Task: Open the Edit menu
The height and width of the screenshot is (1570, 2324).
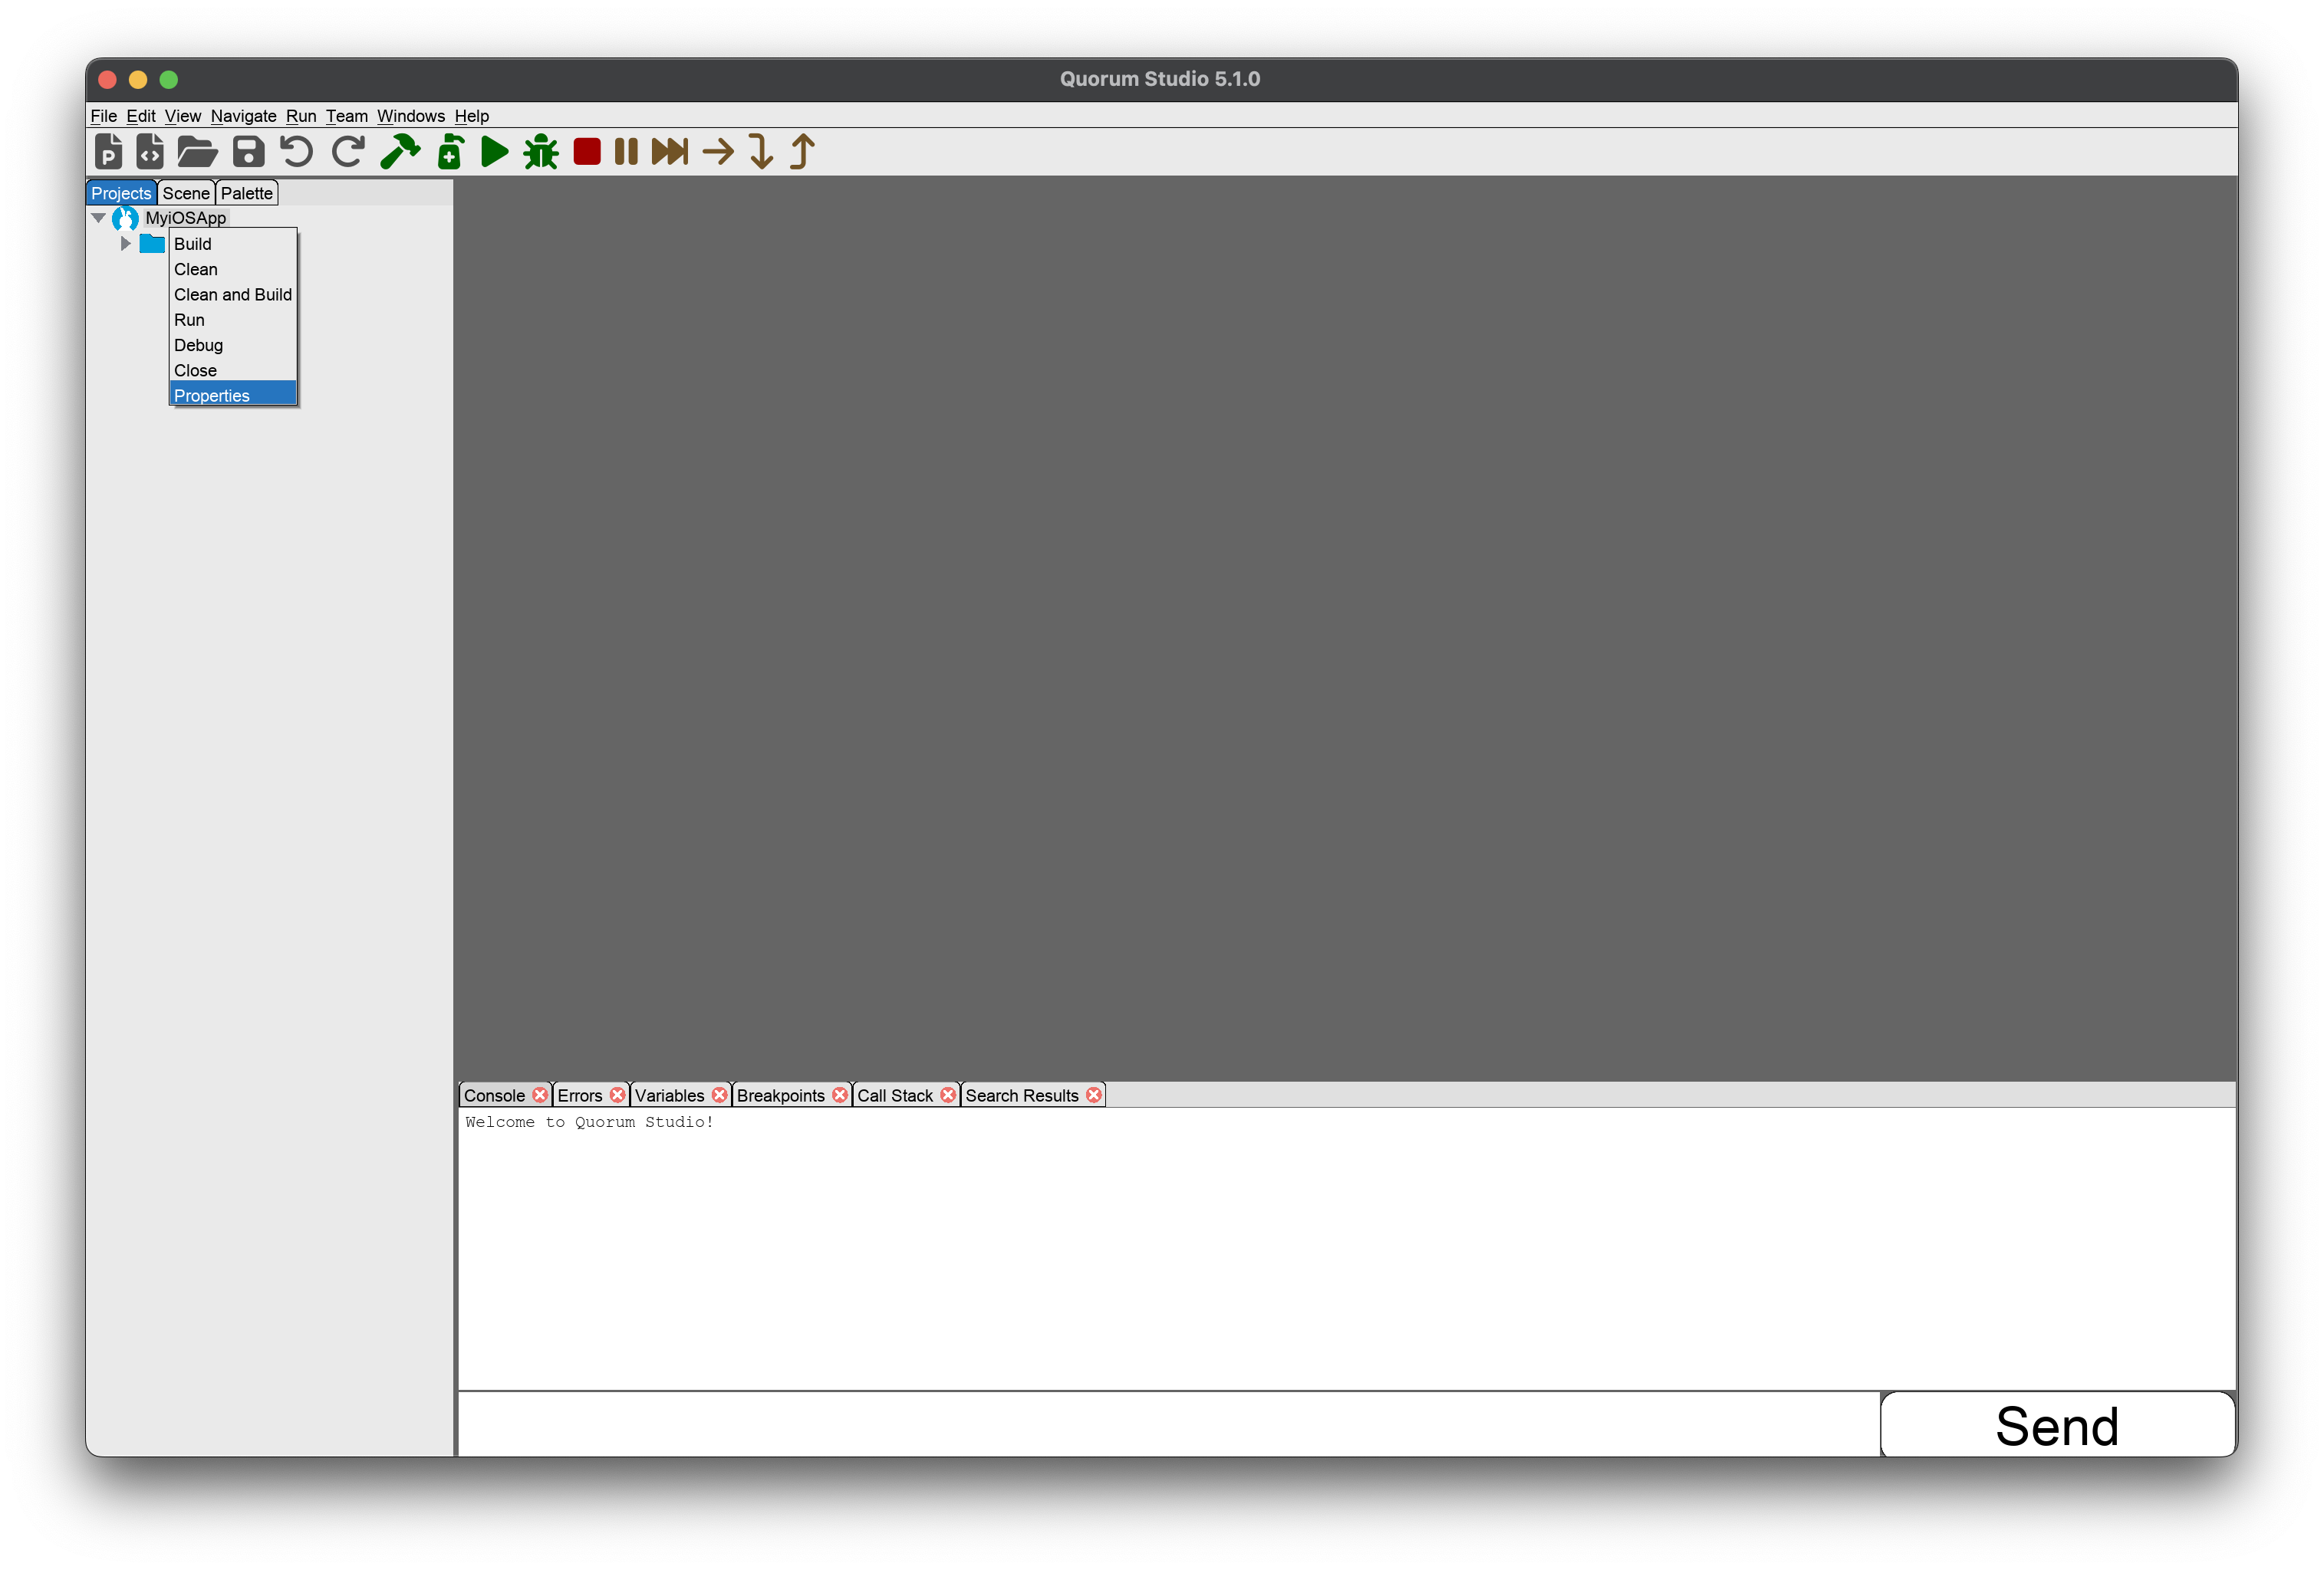Action: [x=141, y=116]
